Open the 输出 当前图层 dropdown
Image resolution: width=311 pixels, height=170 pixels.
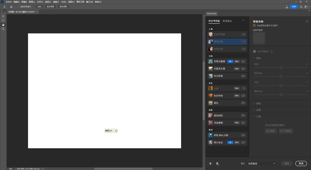[261, 163]
